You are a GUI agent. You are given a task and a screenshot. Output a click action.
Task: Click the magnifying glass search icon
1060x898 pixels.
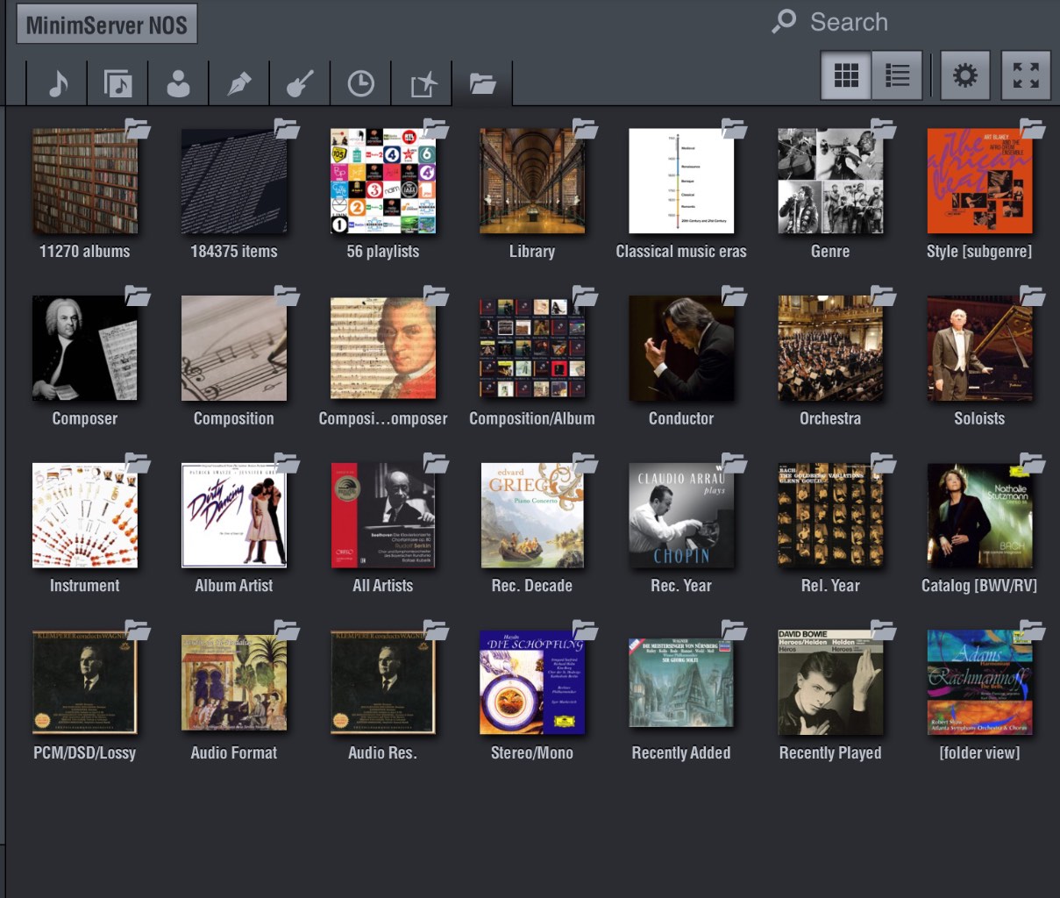click(784, 21)
